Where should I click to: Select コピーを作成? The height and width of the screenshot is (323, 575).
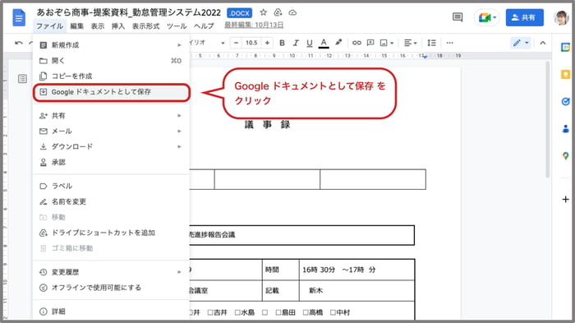point(111,76)
